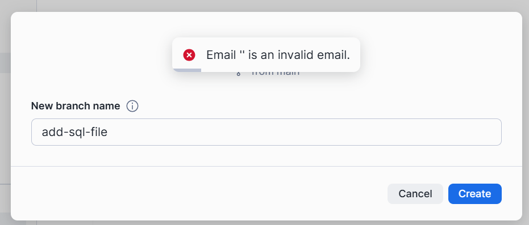Click the empty footer area left of Cancel
The image size is (529, 225).
click(x=199, y=194)
